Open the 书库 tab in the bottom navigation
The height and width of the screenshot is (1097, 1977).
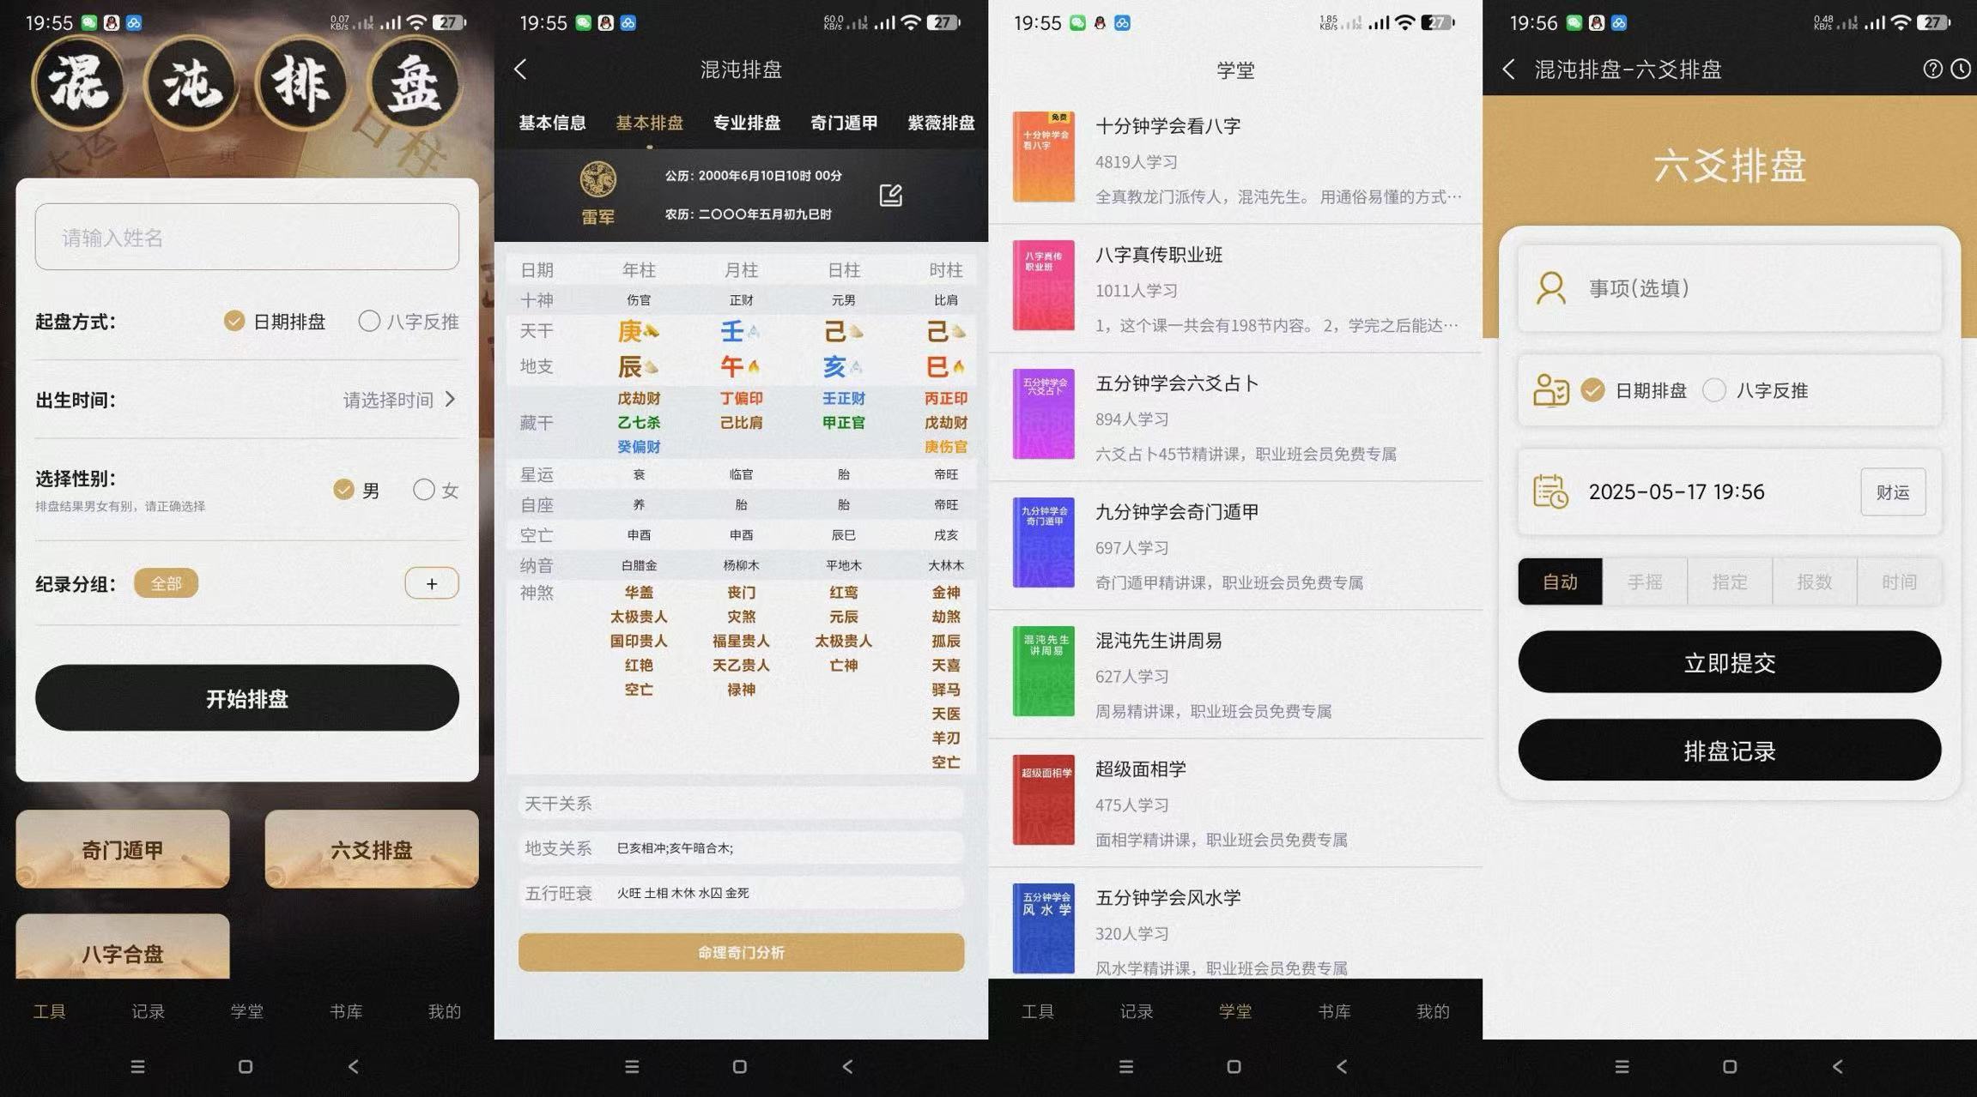click(344, 1010)
